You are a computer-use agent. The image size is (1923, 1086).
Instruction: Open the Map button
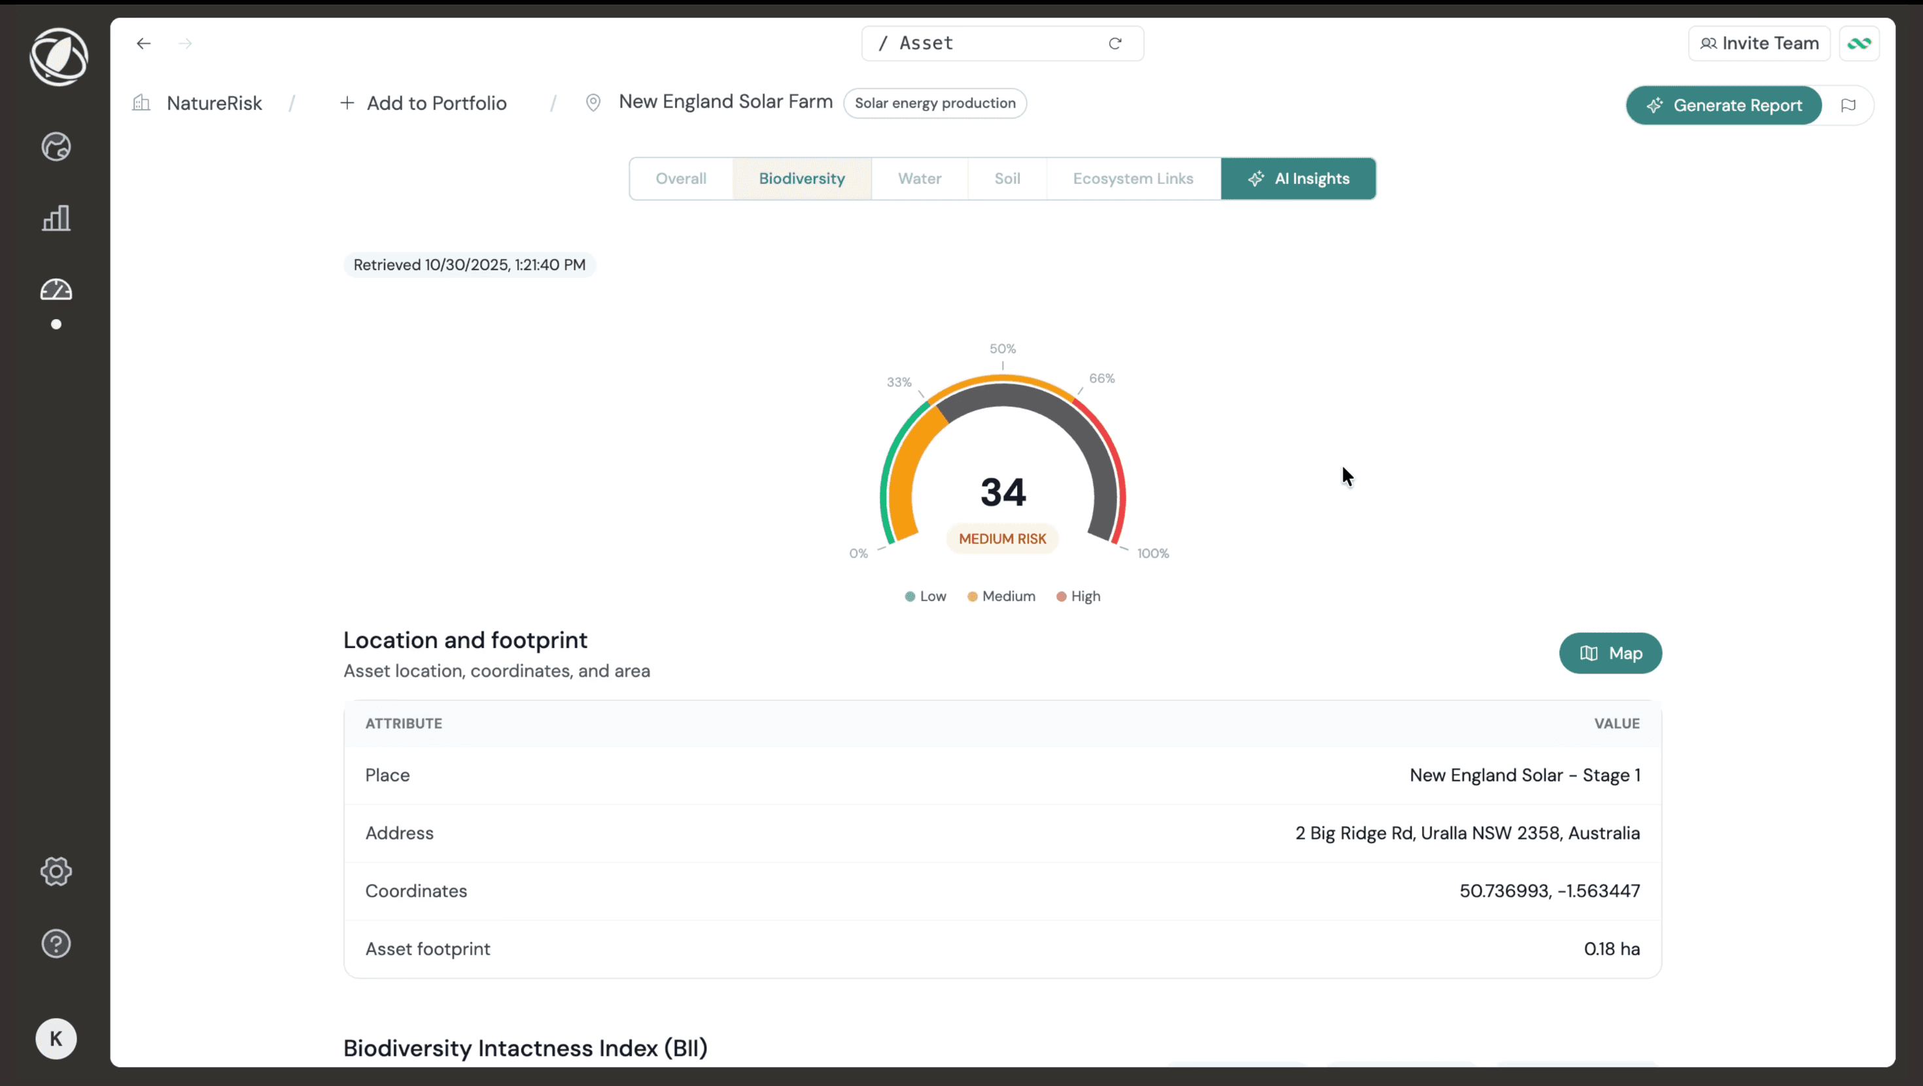click(x=1610, y=653)
